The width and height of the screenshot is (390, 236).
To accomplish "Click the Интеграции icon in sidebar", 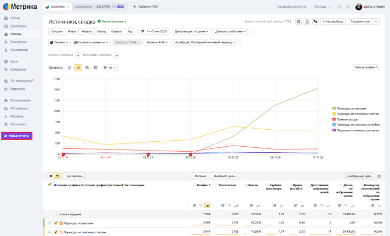I will pos(5,108).
